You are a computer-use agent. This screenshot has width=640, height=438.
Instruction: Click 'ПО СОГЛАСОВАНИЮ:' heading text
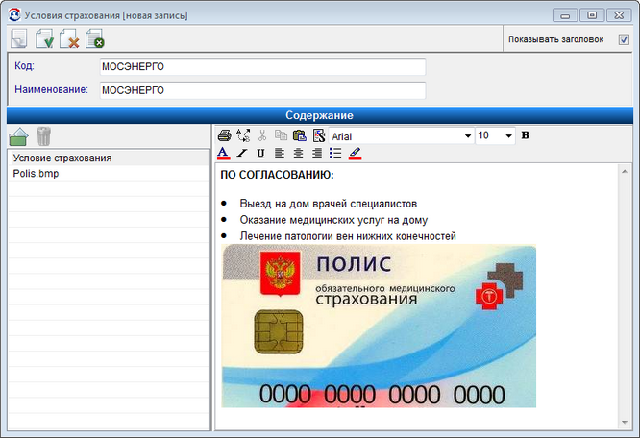[277, 175]
